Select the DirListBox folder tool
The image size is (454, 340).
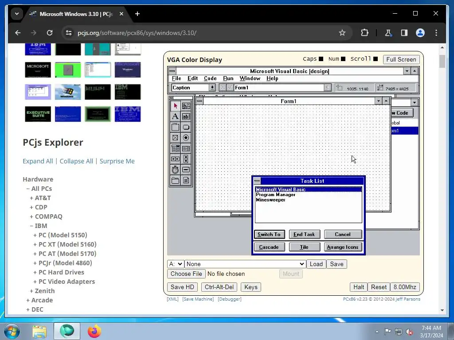coord(175,181)
